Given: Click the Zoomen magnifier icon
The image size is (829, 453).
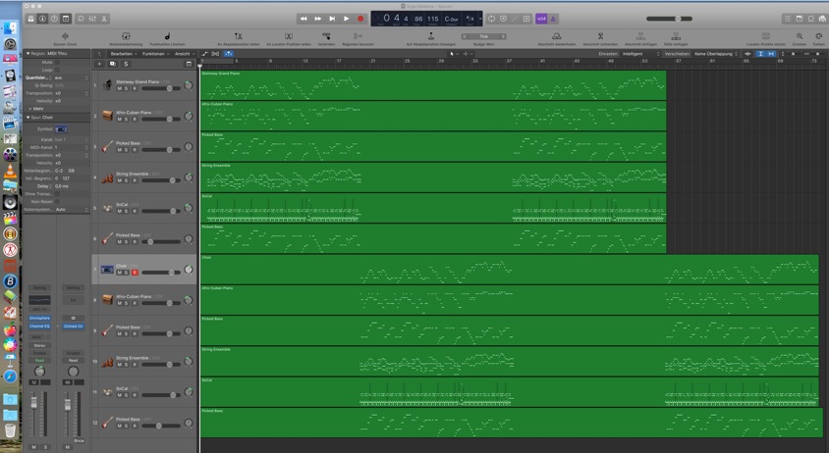Looking at the screenshot, I should (800, 36).
